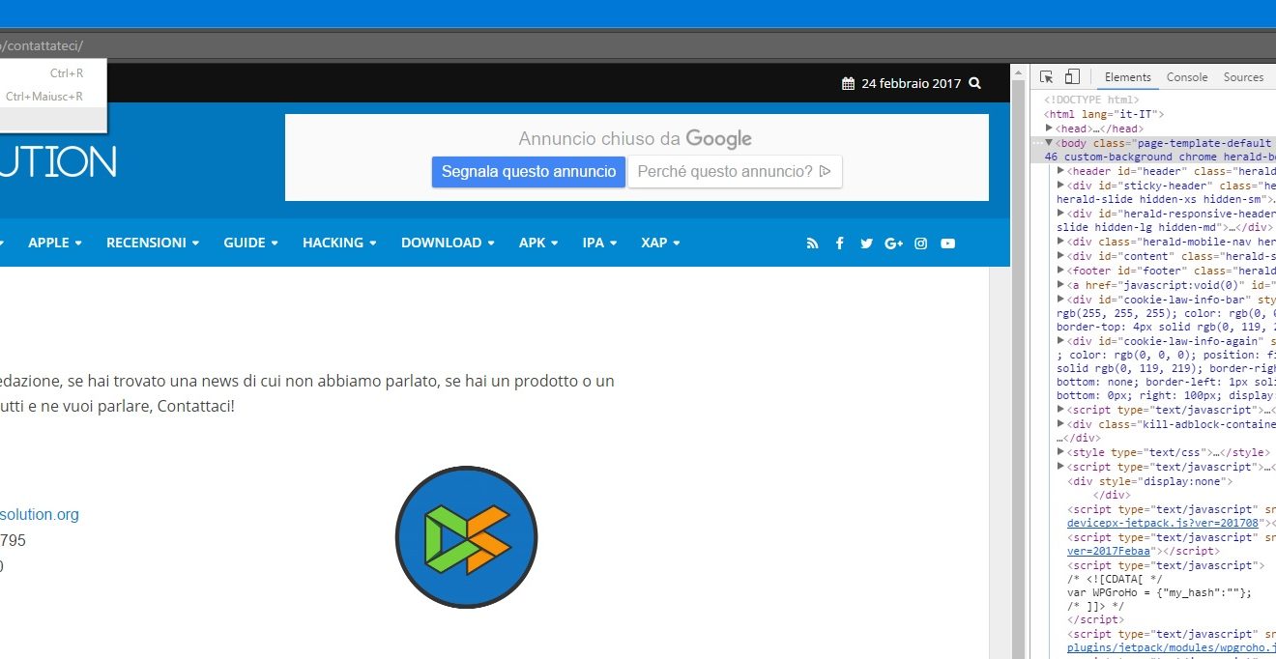Image resolution: width=1276 pixels, height=659 pixels.
Task: Expand the div id="sticky-header" node
Action: pyautogui.click(x=1061, y=186)
